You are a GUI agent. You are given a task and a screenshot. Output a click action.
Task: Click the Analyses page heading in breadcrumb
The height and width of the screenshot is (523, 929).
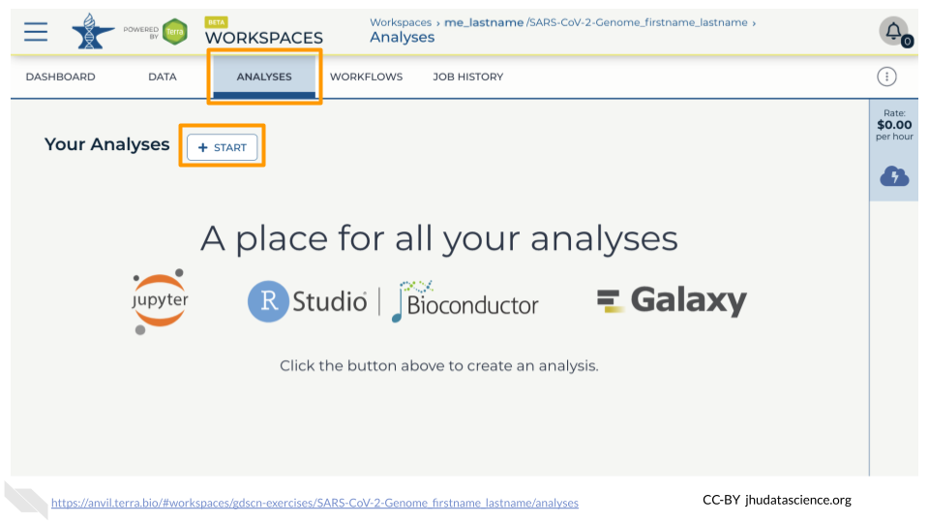[403, 38]
